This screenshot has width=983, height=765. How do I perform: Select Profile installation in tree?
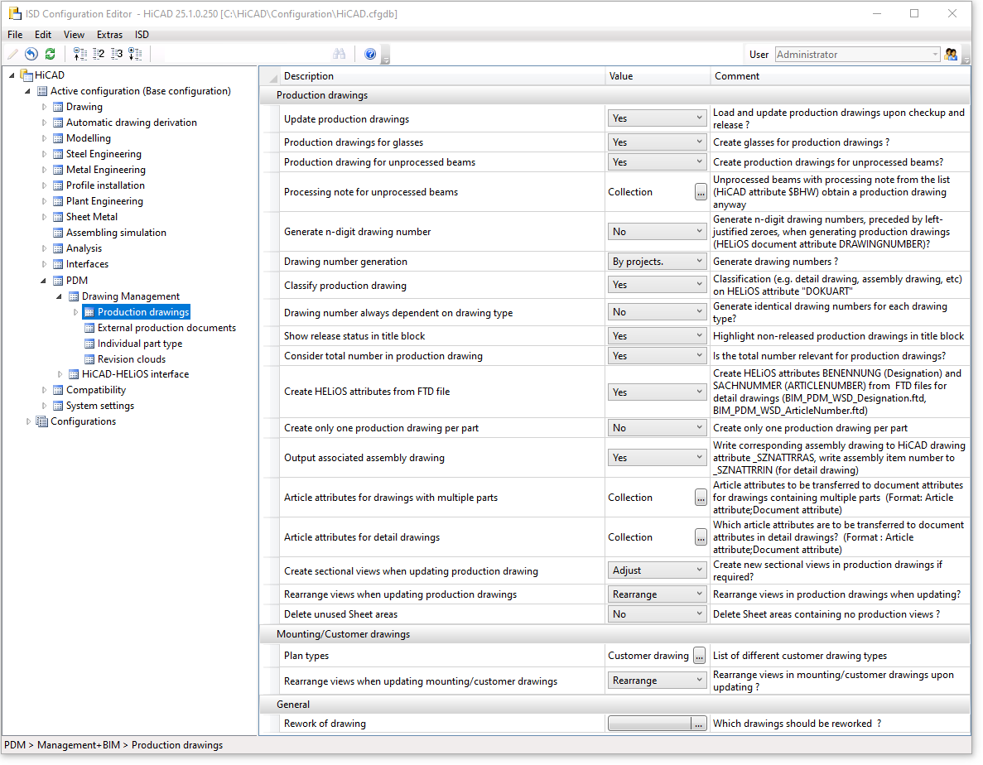(x=105, y=185)
